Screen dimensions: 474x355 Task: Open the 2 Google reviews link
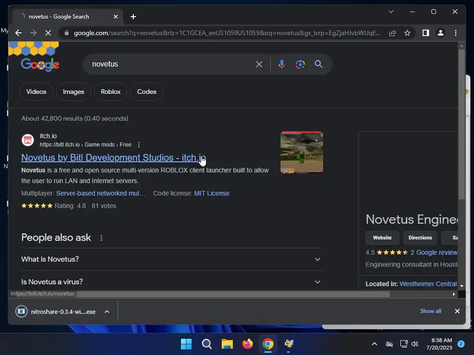point(434,252)
